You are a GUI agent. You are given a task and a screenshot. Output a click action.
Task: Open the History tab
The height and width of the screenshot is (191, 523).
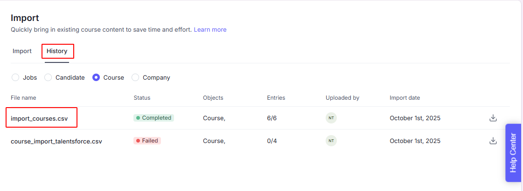tap(57, 51)
